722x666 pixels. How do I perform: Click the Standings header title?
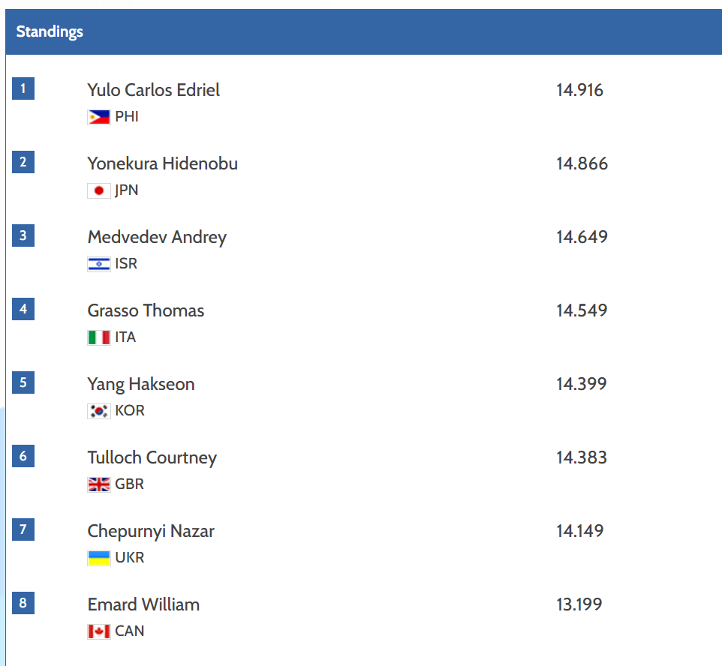pyautogui.click(x=50, y=31)
